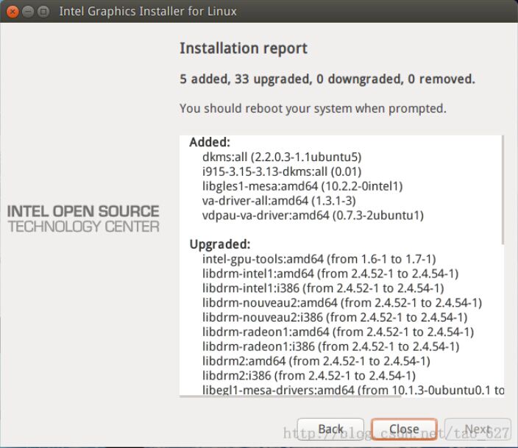Viewport: 518px width, 448px height.
Task: Click the 'Upgraded:' section heading
Action: 220,244
